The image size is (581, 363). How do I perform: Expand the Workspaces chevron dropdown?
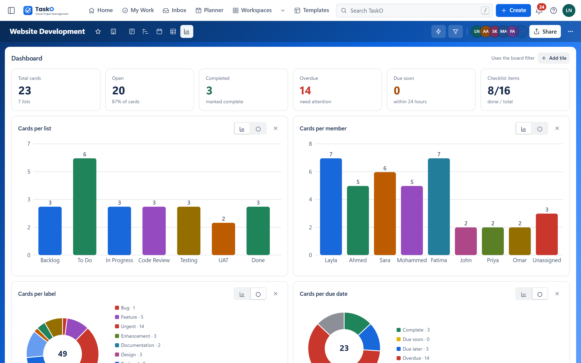[283, 10]
